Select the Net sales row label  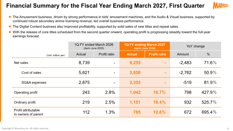21,63
